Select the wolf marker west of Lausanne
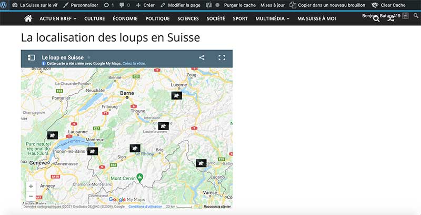The width and height of the screenshot is (421, 215). click(53, 135)
